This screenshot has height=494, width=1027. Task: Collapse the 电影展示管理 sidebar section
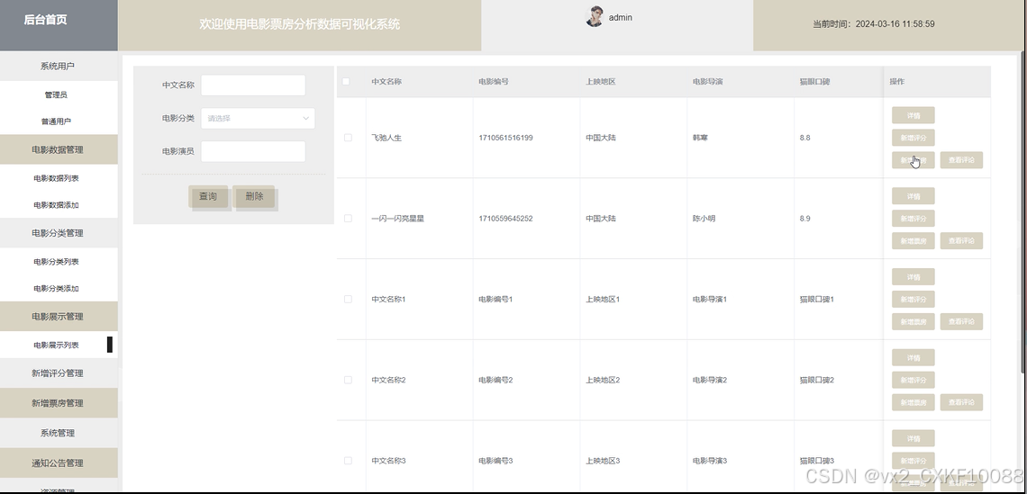pos(58,317)
